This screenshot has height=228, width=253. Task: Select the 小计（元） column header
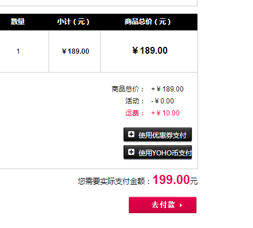73,22
